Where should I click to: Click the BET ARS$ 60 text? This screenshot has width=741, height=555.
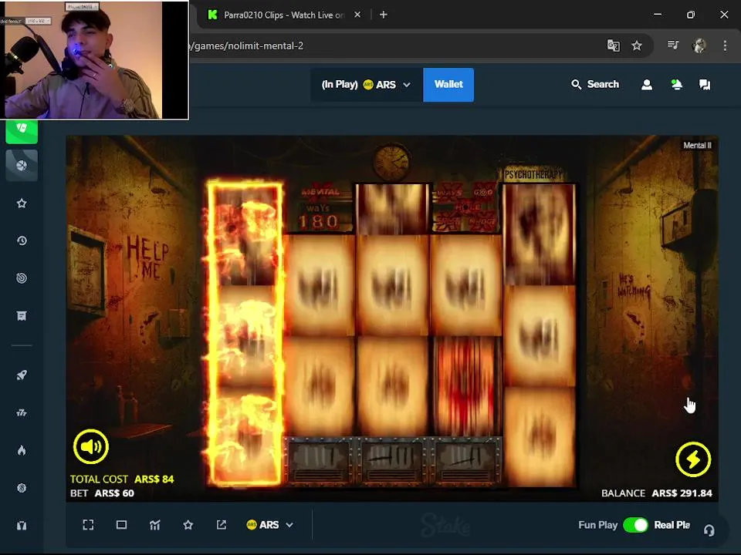tap(102, 493)
